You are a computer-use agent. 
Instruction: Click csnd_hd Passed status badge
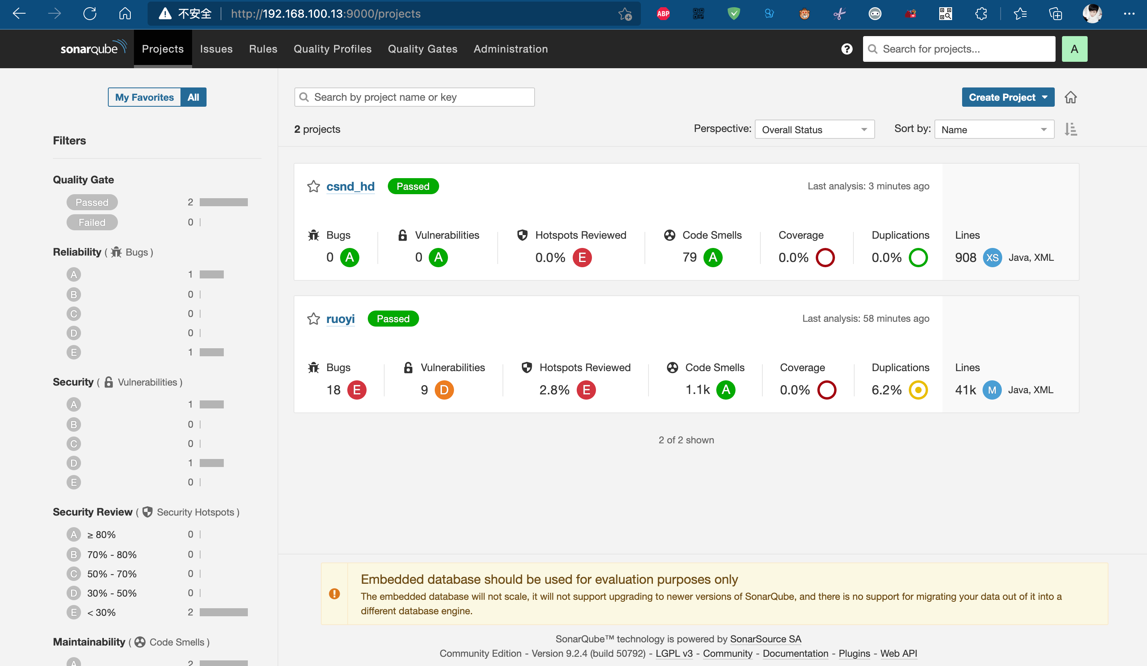[x=413, y=186]
